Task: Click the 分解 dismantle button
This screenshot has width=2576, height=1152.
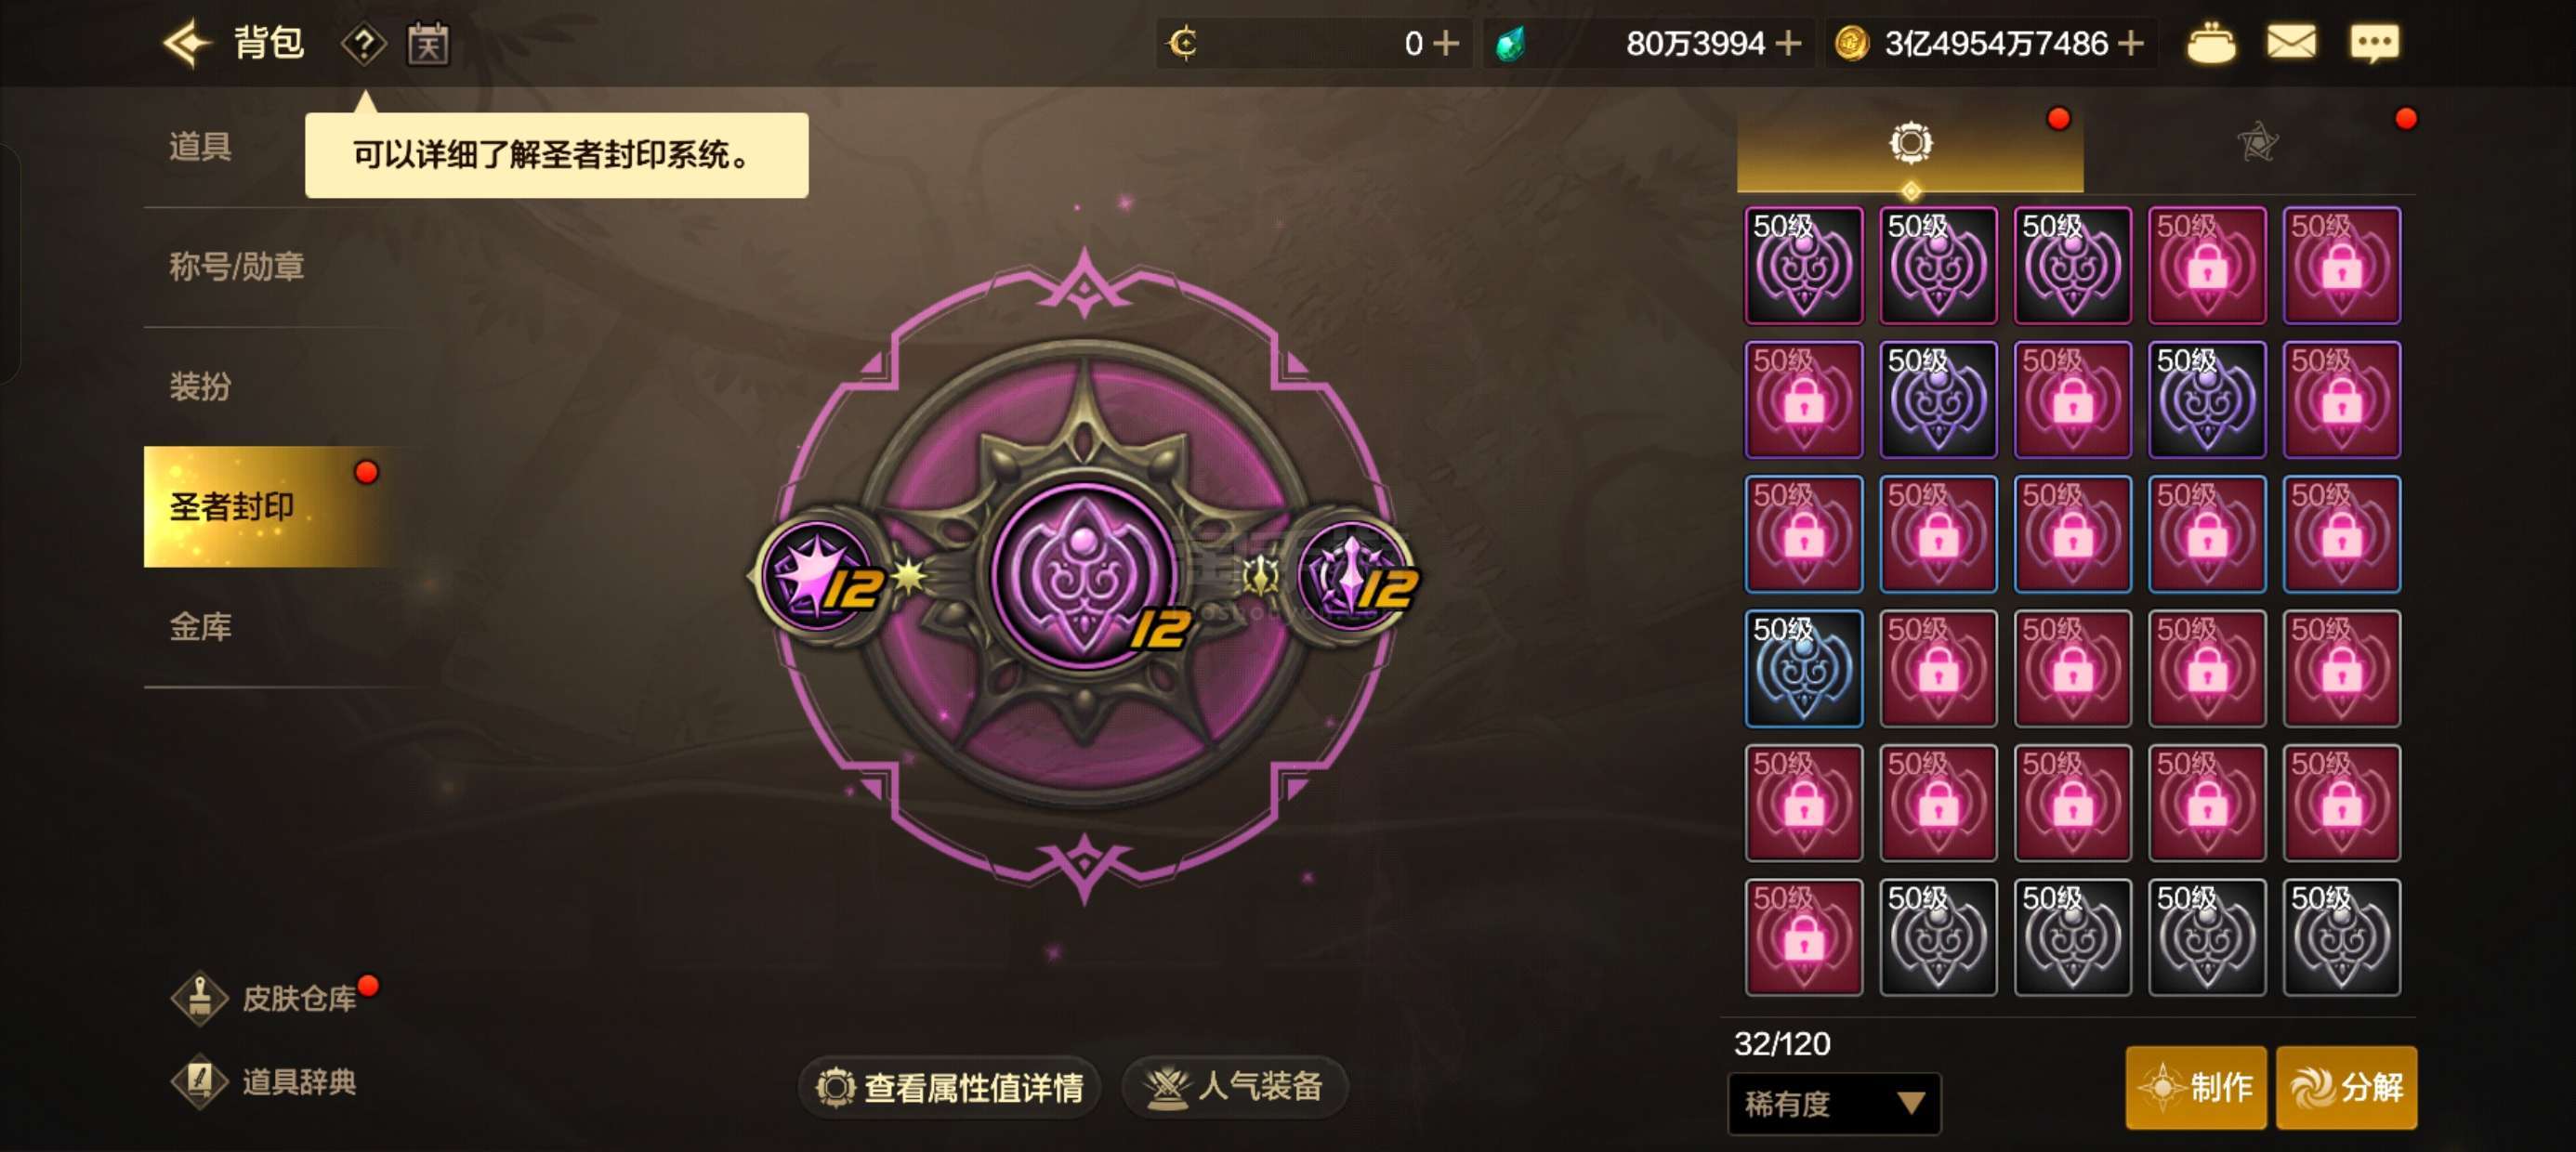Action: (x=2346, y=1087)
